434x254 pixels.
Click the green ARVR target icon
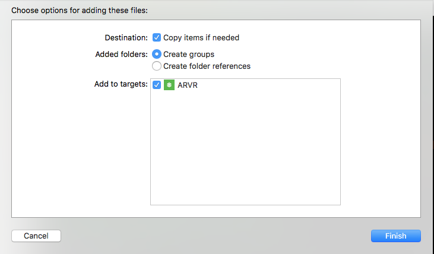pos(169,85)
